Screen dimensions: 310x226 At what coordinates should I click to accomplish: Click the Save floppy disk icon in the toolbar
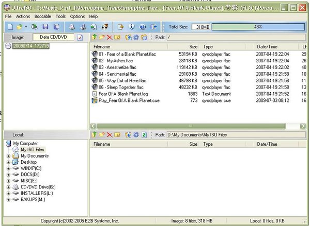(x=45, y=27)
